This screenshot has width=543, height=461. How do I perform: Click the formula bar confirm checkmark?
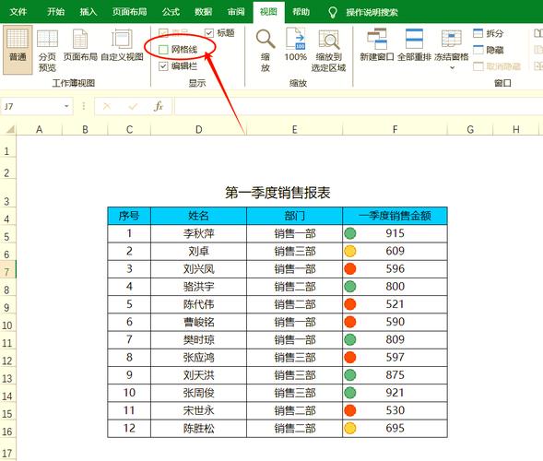point(133,106)
